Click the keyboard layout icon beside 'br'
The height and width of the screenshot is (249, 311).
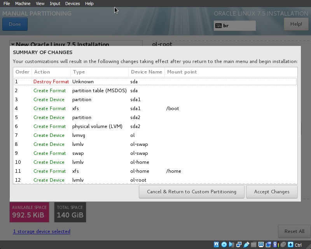[218, 26]
